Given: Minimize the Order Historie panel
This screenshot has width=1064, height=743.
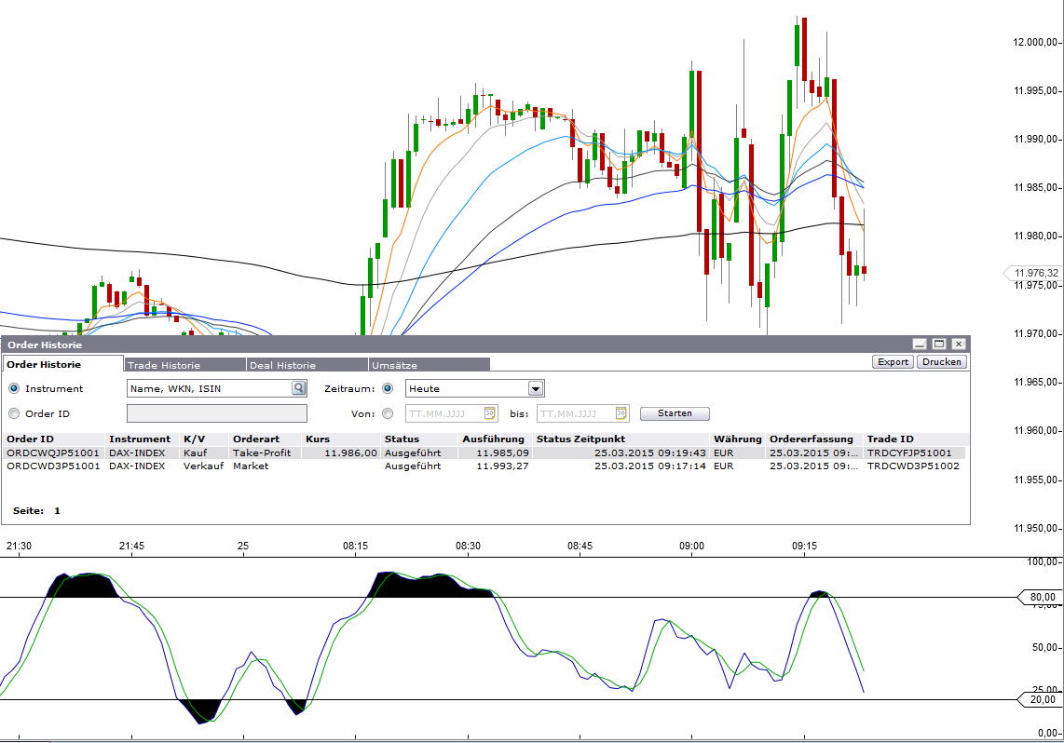Looking at the screenshot, I should coord(920,344).
